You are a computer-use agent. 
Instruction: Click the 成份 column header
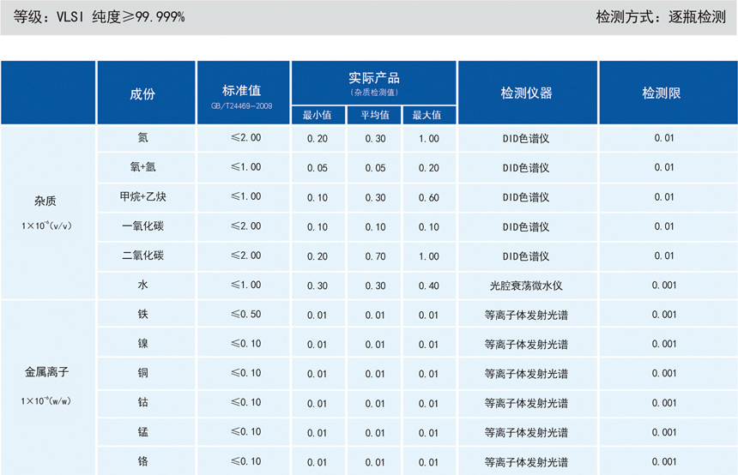point(142,93)
